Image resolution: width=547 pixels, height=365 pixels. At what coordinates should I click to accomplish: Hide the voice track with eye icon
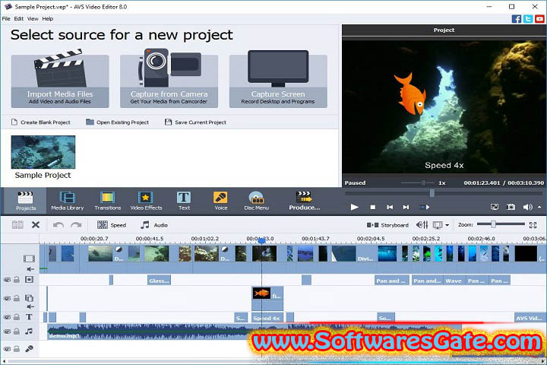[x=7, y=348]
